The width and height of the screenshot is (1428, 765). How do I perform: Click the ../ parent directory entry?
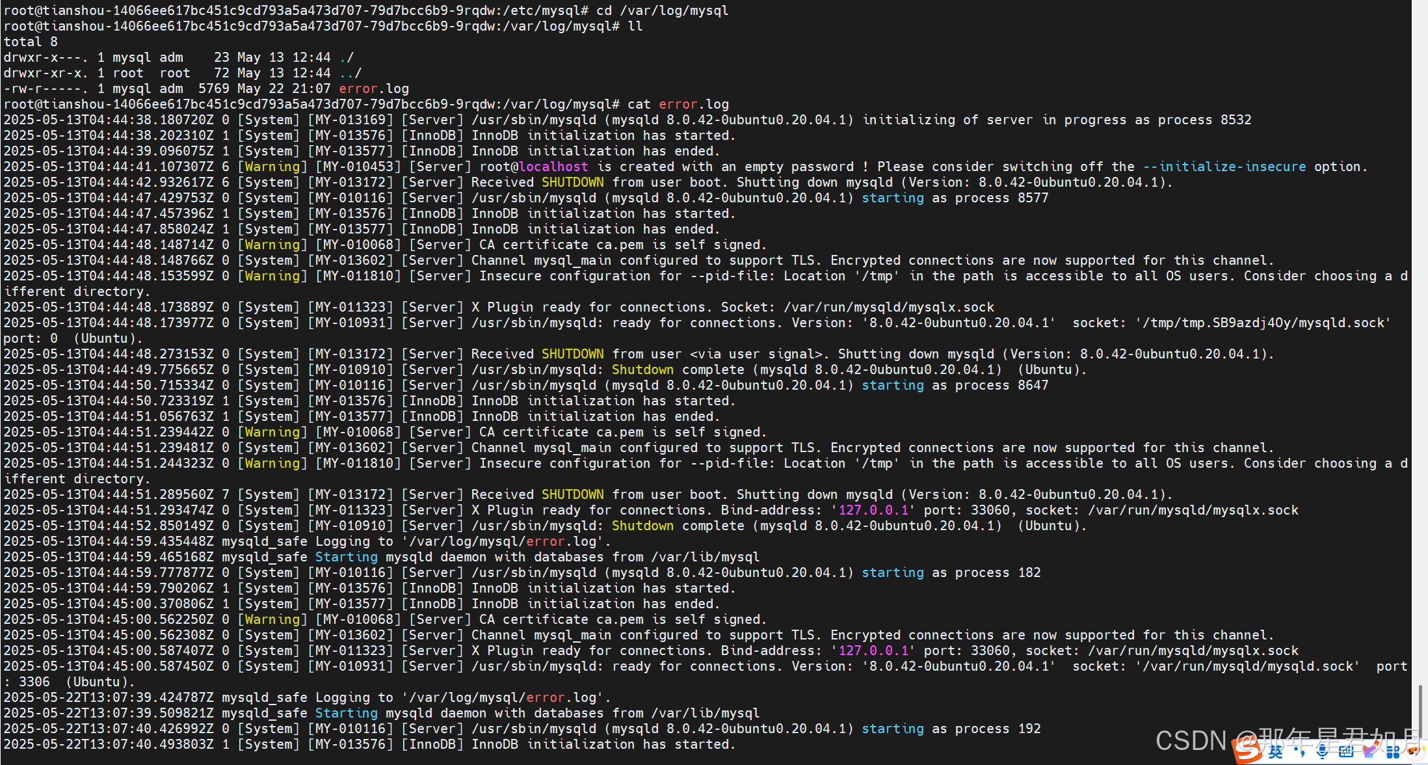click(350, 73)
